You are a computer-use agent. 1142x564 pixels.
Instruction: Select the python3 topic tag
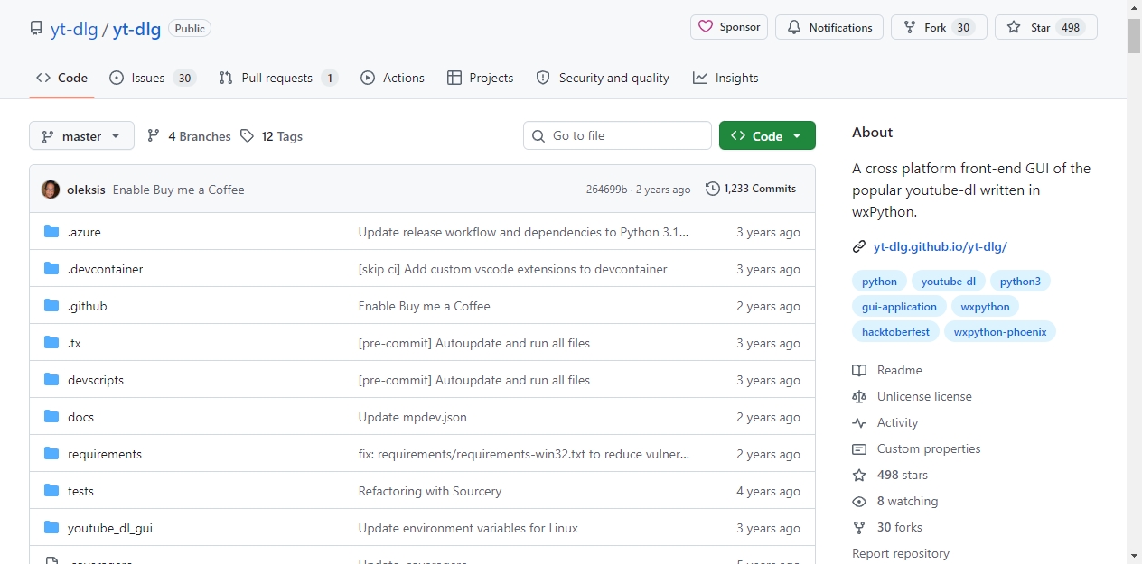[1020, 282]
